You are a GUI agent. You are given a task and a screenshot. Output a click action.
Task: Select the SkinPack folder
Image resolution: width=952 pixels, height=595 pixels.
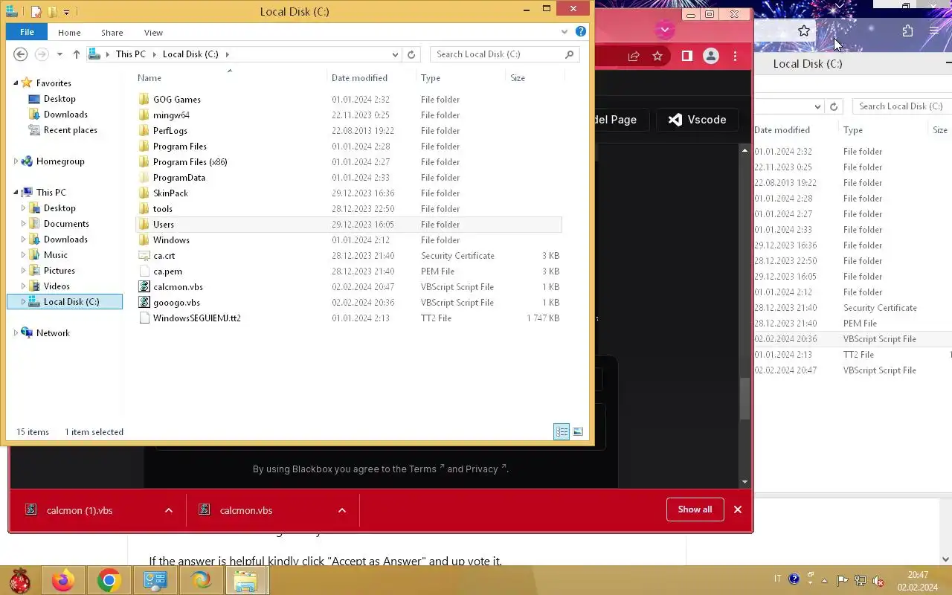click(170, 193)
